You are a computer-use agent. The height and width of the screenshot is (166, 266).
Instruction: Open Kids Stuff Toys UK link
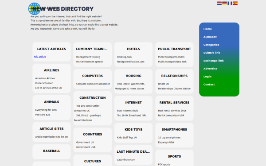127,138
